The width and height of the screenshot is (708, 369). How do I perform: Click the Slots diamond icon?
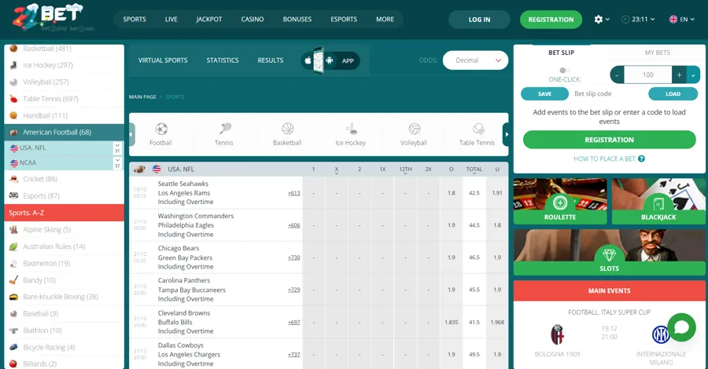(x=609, y=255)
